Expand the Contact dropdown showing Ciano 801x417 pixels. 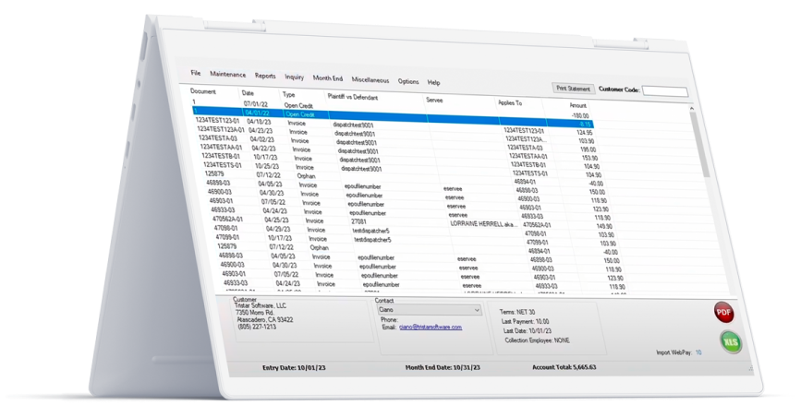[x=429, y=310]
